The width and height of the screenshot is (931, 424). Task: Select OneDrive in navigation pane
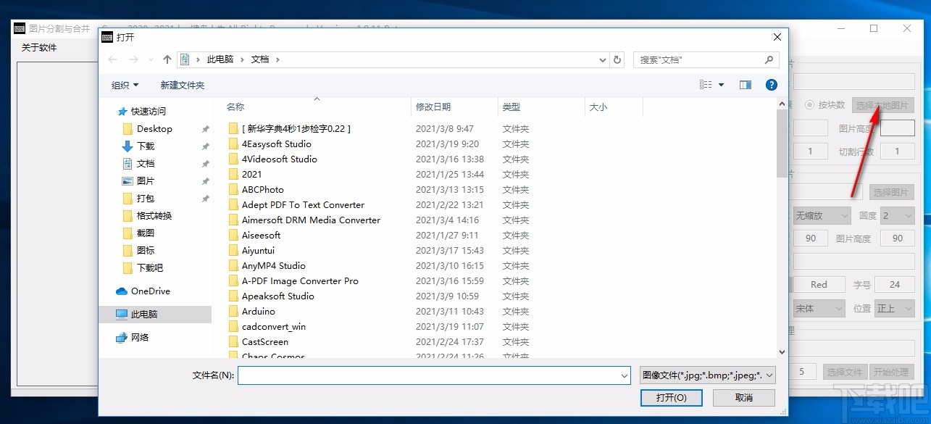[x=150, y=291]
